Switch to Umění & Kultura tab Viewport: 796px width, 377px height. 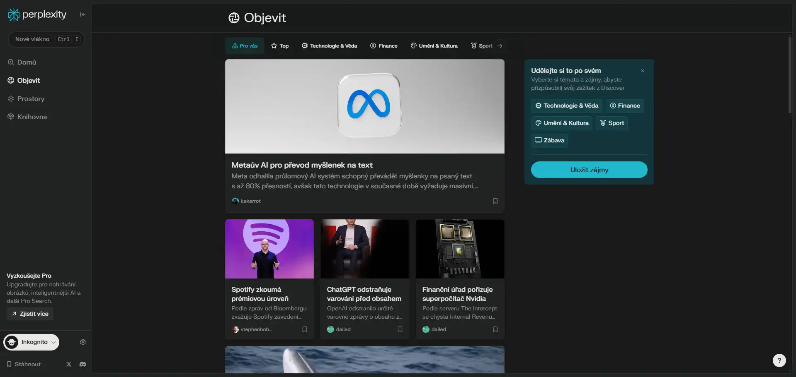[x=434, y=46]
